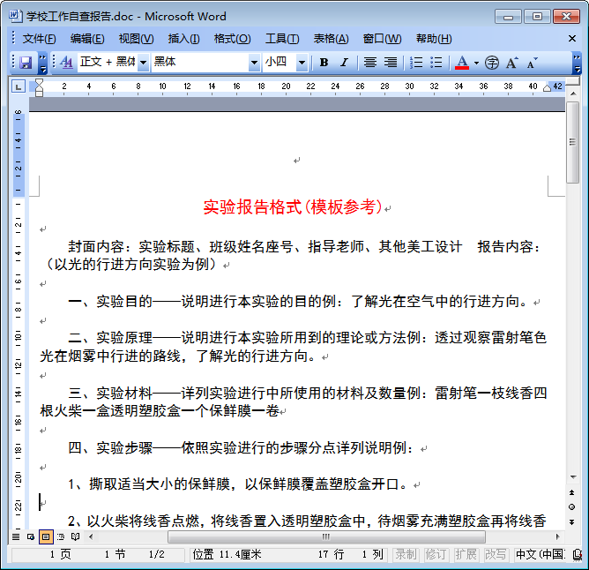Screen dimensions: 589x570
Task: Click the 1/2 page count in status bar
Action: (x=156, y=554)
